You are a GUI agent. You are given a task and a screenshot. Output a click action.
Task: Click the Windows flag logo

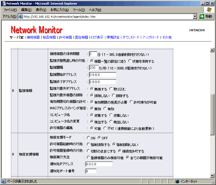point(209,10)
